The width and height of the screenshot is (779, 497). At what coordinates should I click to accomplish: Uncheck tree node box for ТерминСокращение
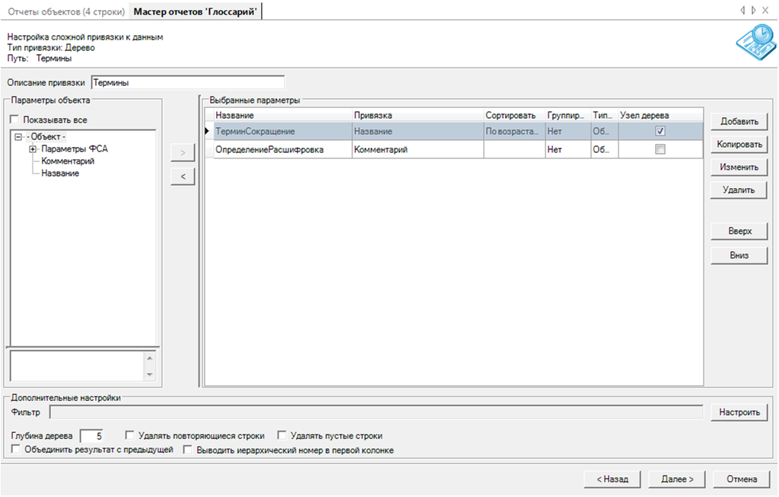tap(660, 131)
